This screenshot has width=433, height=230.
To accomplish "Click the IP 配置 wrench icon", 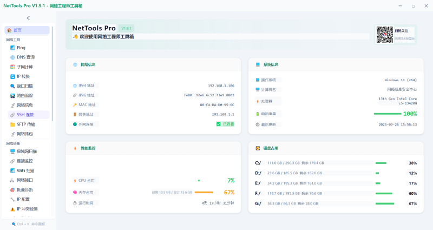I will [x=12, y=199].
